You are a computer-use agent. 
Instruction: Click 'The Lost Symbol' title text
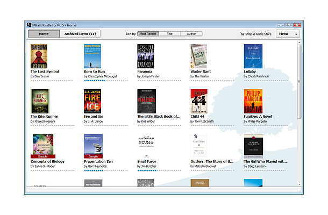(x=45, y=71)
